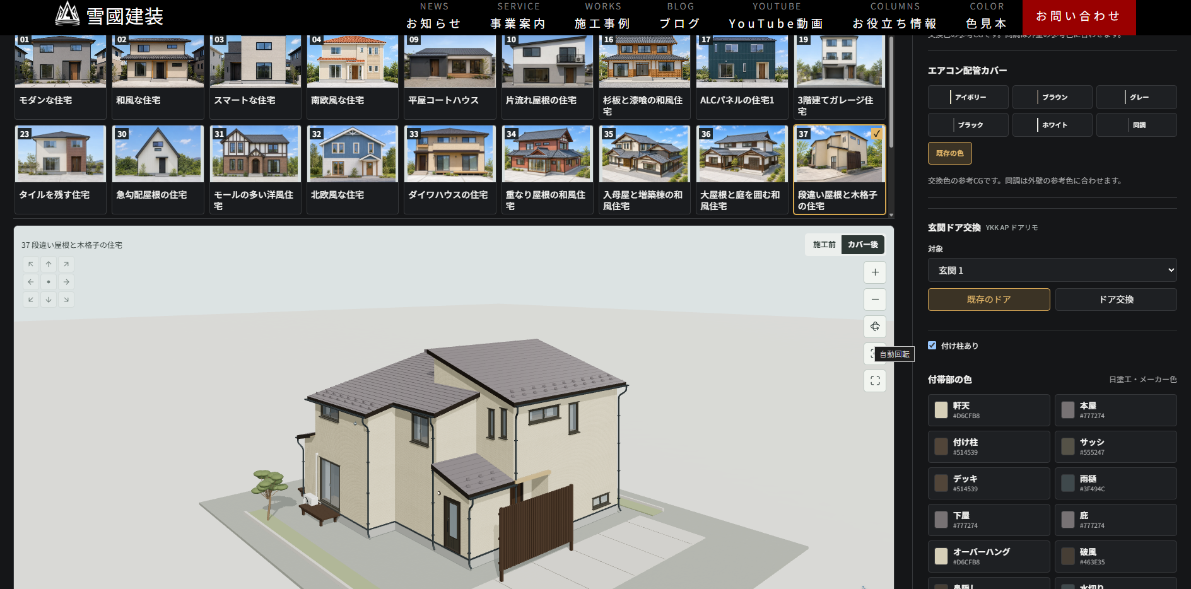1191x589 pixels.
Task: Zoom out the 3D house viewer
Action: click(875, 300)
